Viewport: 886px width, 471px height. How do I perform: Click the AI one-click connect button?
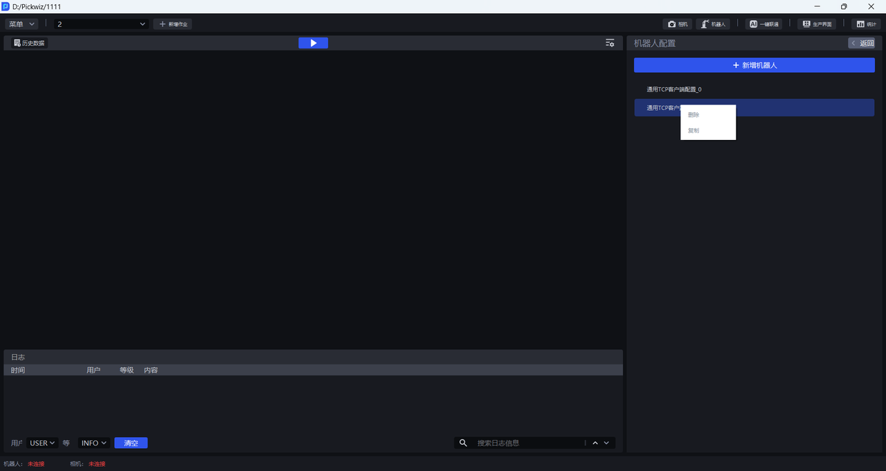[763, 24]
